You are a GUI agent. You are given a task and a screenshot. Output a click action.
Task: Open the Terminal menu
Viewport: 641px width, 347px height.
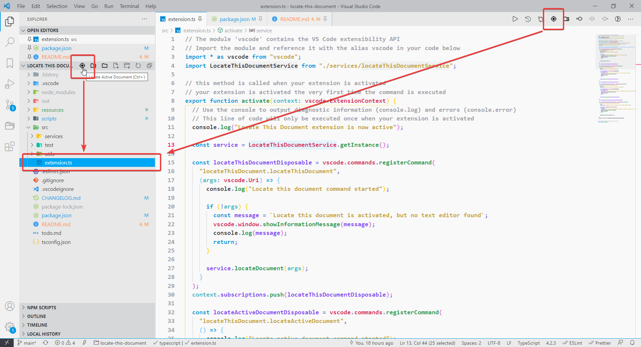(x=129, y=6)
